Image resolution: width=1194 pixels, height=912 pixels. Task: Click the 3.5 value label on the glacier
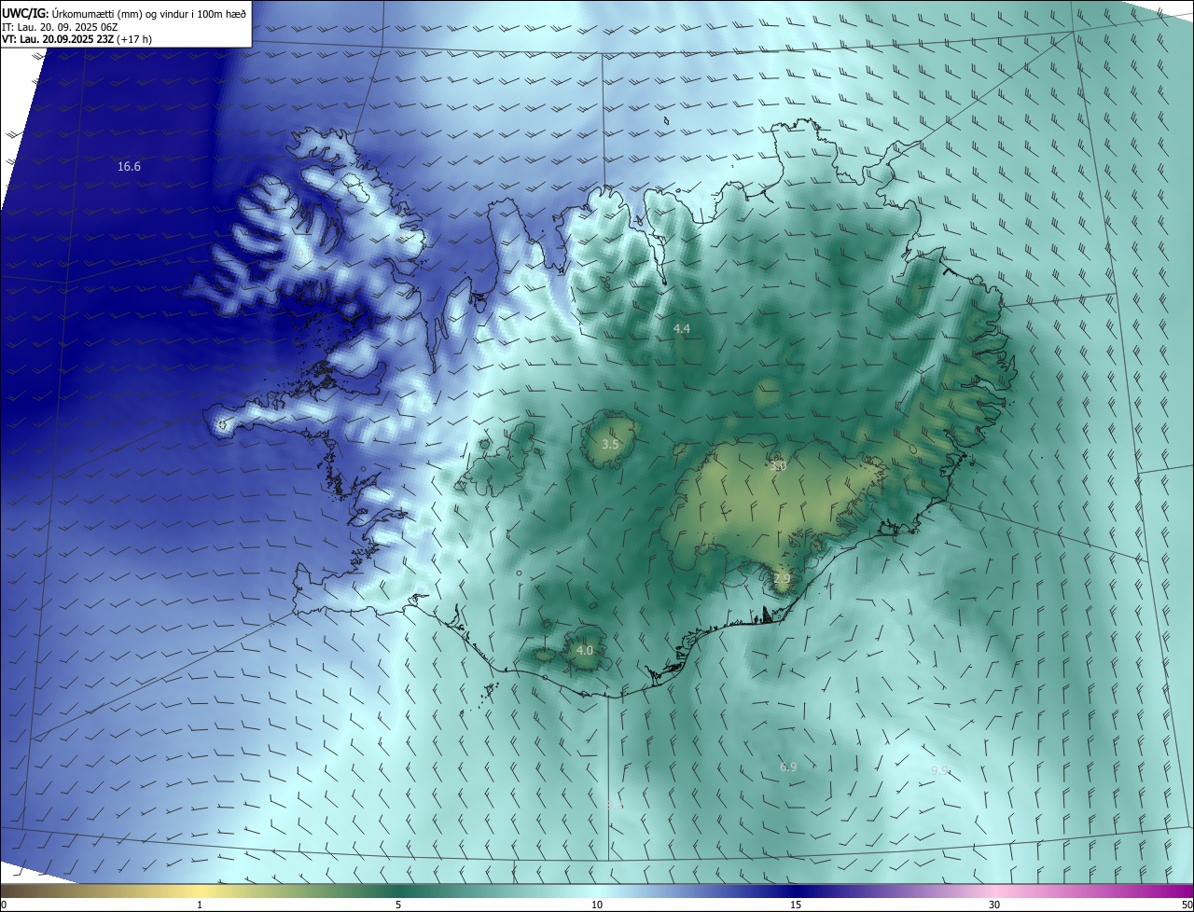610,445
